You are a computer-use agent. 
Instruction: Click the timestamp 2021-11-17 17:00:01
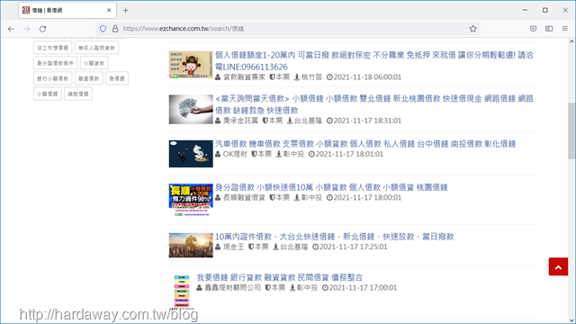click(363, 288)
